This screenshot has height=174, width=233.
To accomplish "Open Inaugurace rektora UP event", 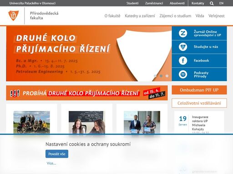I will 200,123.
